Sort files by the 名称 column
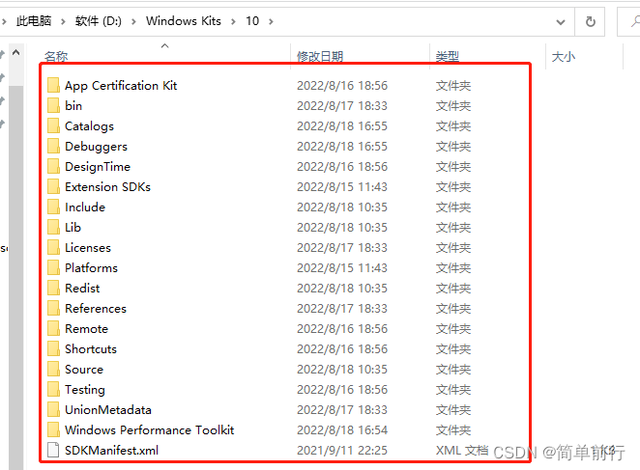This screenshot has height=470, width=640. 56,56
